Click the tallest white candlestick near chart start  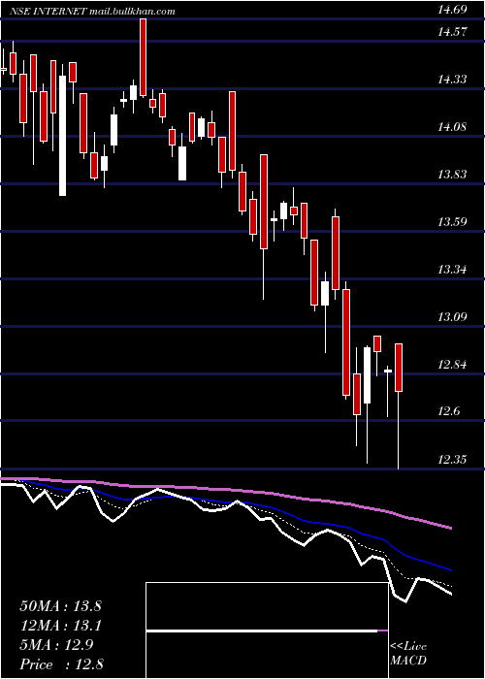(x=63, y=136)
